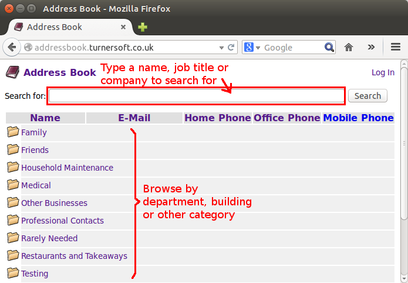408x283 pixels.
Task: Open the Restaurants and Takeaways category
Action: pos(74,256)
